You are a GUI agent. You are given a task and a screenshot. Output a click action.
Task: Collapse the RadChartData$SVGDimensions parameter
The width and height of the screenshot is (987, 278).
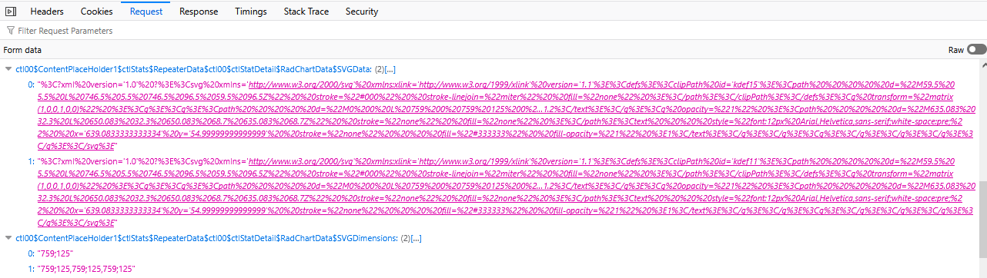click(x=8, y=239)
